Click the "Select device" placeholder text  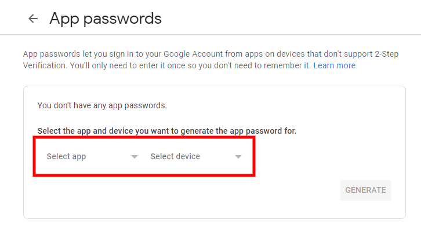175,156
